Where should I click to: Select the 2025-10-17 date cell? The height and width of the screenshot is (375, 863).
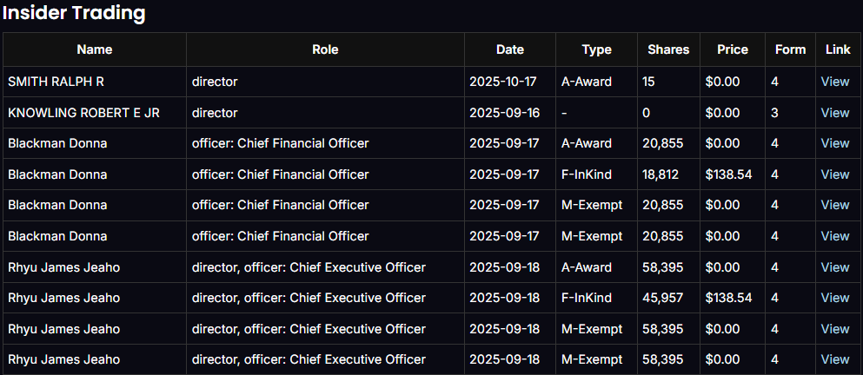503,82
